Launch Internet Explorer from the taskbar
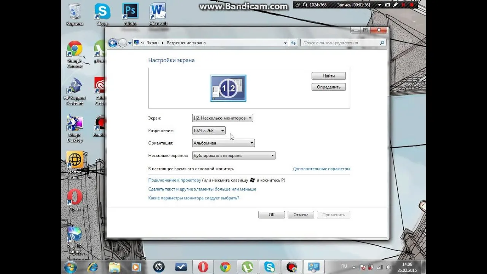This screenshot has height=274, width=487. pos(92,267)
